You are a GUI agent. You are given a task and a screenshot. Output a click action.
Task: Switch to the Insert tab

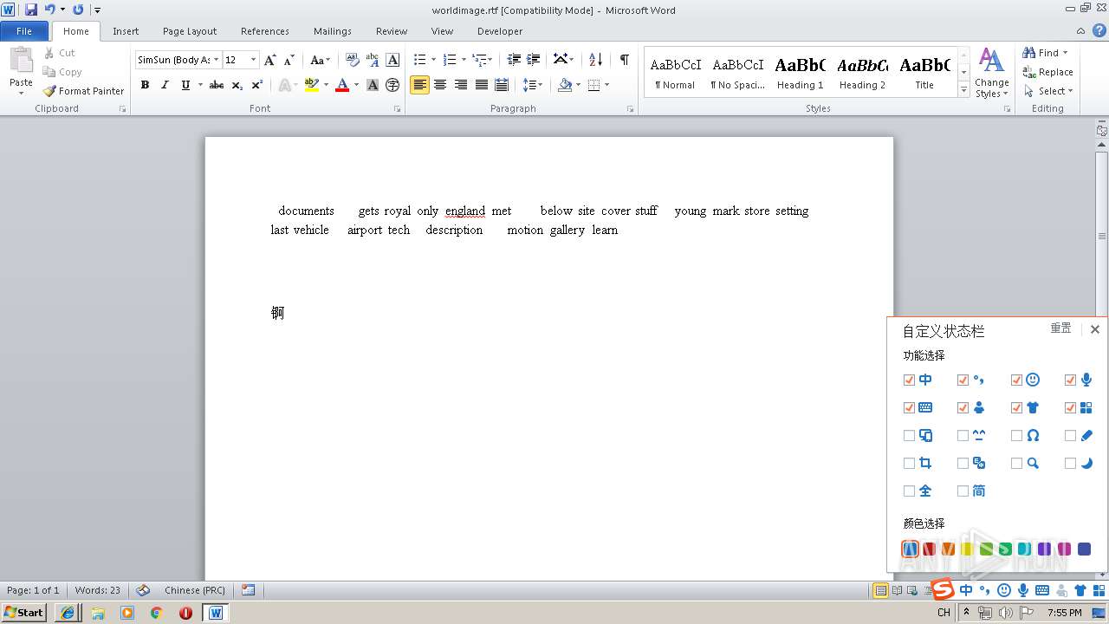pos(126,31)
